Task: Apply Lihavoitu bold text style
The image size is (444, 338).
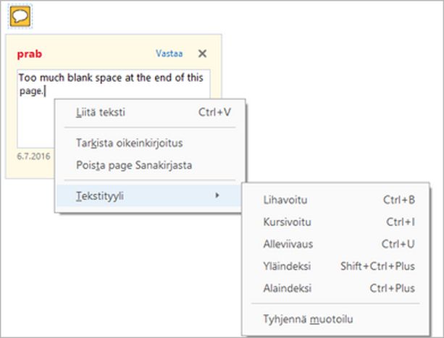Action: 287,200
